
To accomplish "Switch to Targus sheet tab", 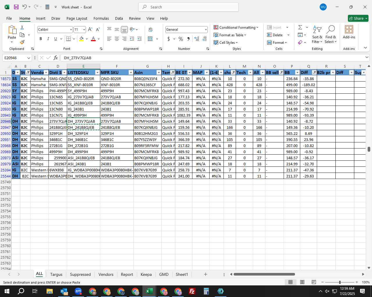I will 56,274.
